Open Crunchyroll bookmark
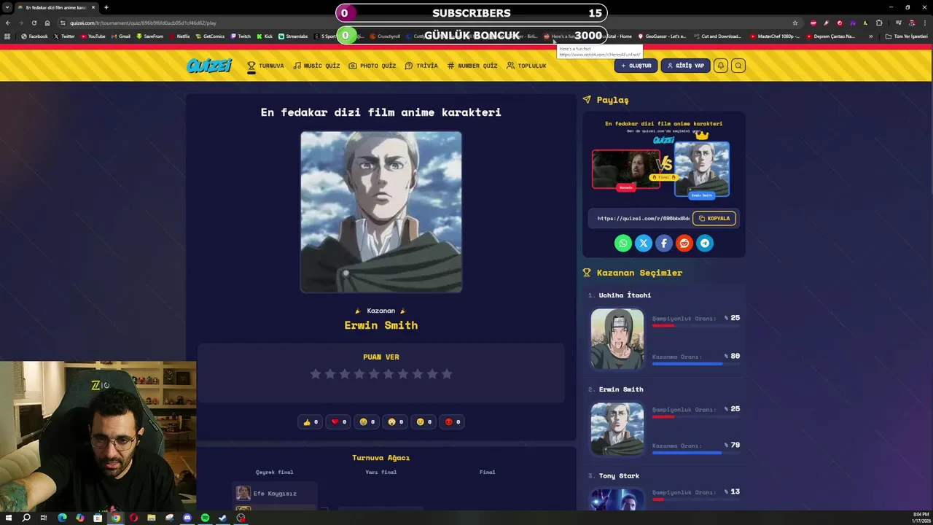Image resolution: width=933 pixels, height=525 pixels. point(385,36)
